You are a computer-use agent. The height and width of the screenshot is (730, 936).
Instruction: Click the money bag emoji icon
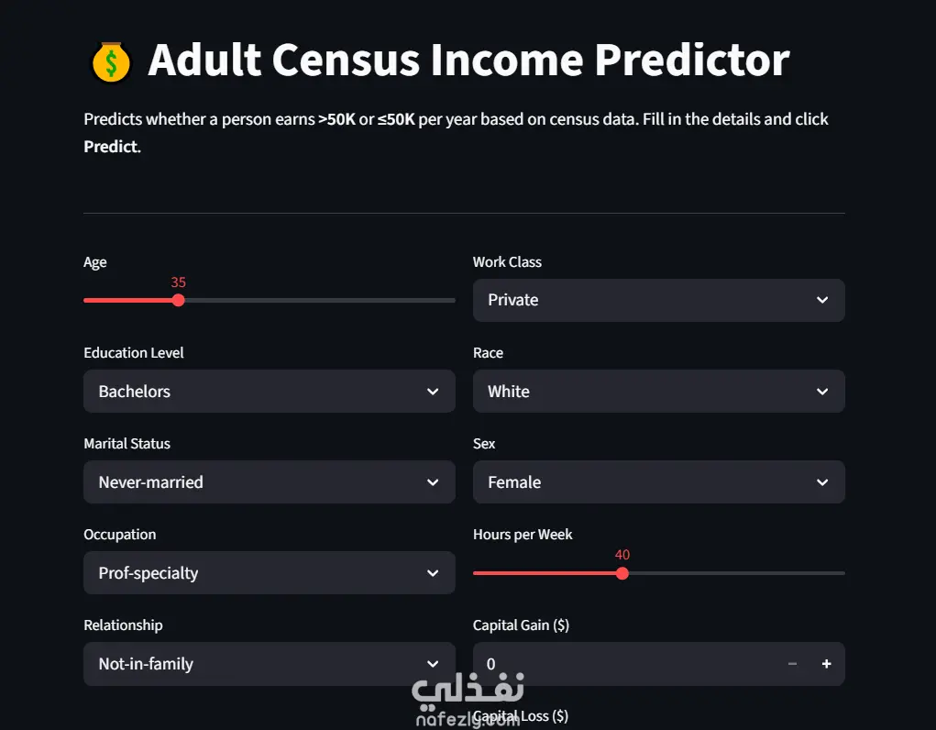[111, 62]
